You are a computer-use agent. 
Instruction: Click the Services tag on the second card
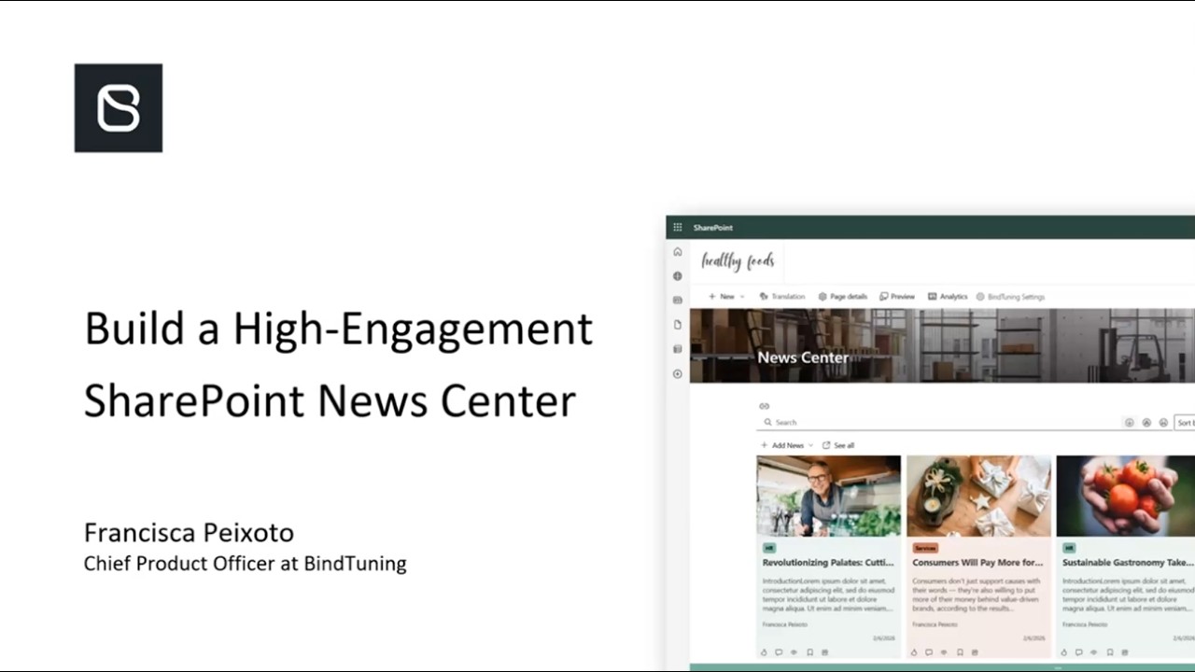pyautogui.click(x=924, y=548)
